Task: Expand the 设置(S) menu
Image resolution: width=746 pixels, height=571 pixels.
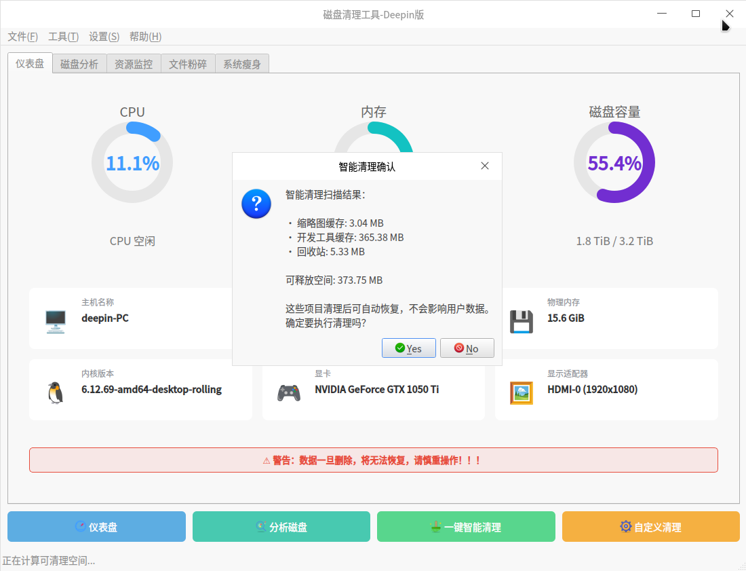Action: coord(104,37)
